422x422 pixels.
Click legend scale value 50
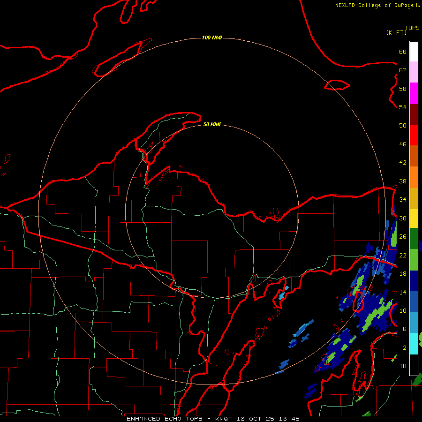[x=403, y=125]
